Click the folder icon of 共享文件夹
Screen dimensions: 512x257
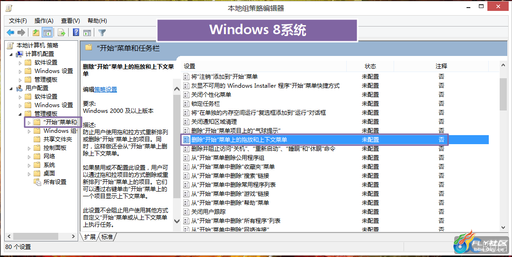(37, 139)
